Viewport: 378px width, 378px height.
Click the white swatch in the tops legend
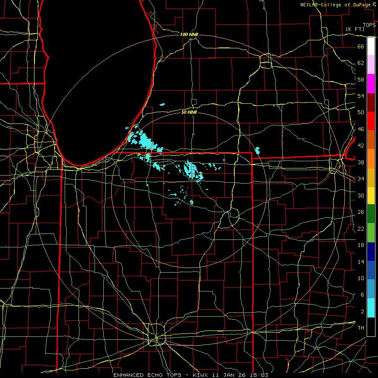point(371,46)
